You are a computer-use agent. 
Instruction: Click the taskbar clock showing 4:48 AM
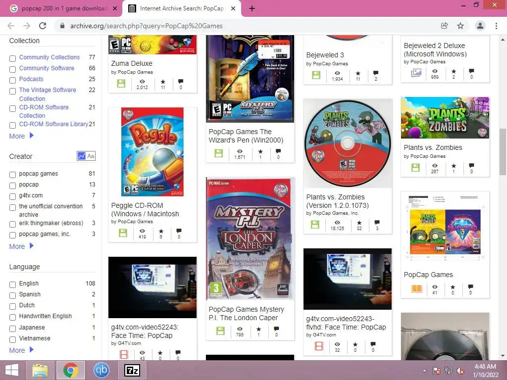[x=485, y=371]
